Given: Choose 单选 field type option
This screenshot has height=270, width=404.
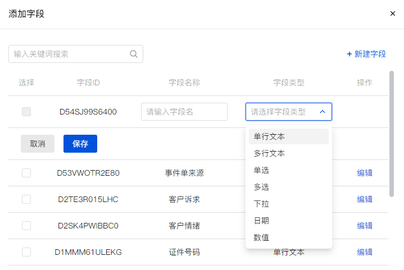Looking at the screenshot, I should coord(289,170).
